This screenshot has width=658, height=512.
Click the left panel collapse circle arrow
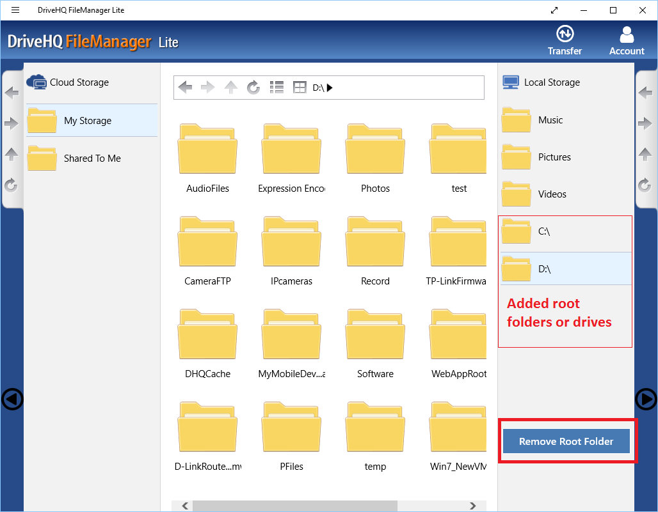(x=12, y=400)
